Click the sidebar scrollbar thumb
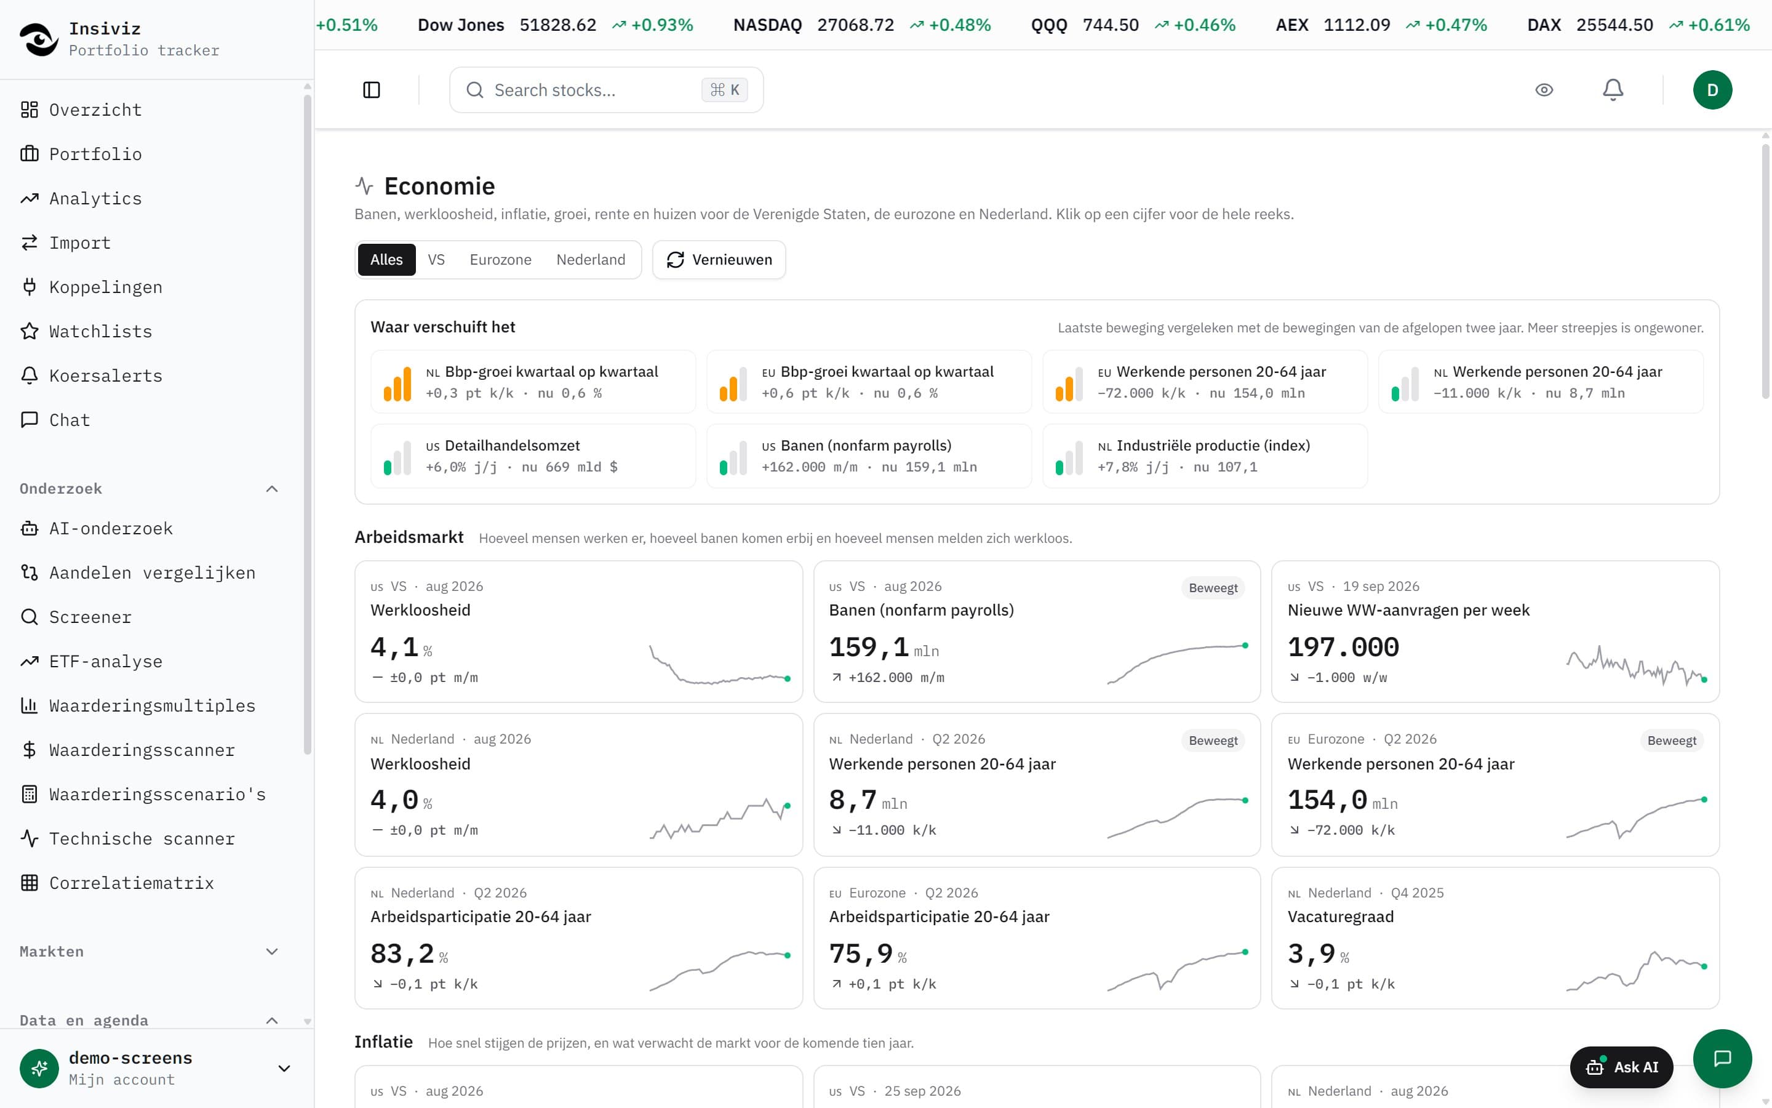The image size is (1772, 1108). tap(307, 424)
